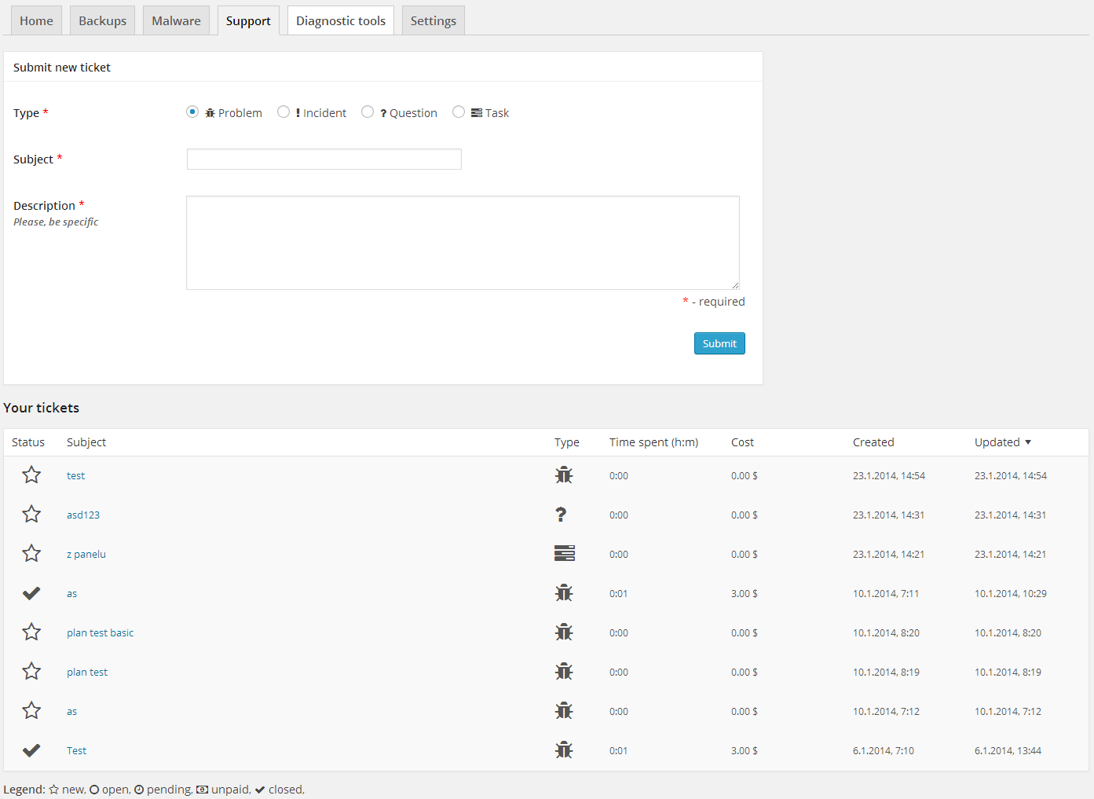
Task: Click the list icon beside Task option
Action: click(477, 113)
